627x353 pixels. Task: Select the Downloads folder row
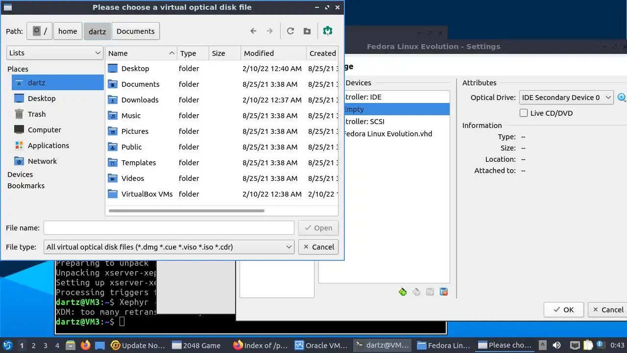coord(221,100)
